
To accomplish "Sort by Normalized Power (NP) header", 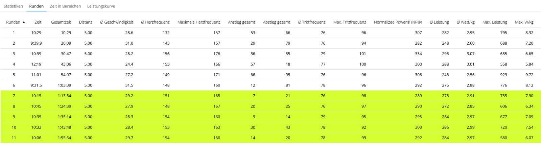I will (x=398, y=22).
